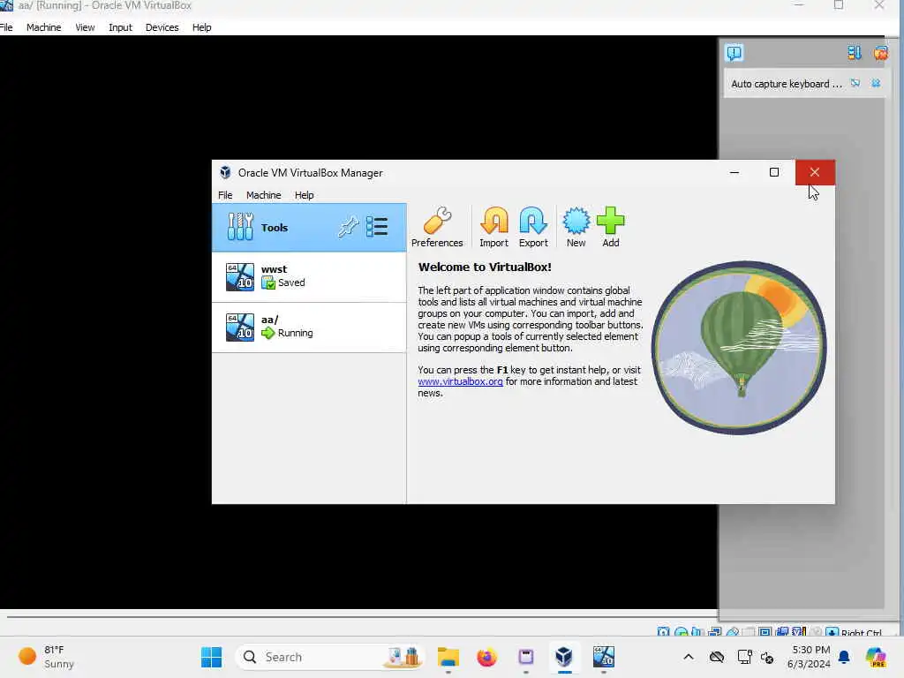This screenshot has height=678, width=904.
Task: Open Help menu in aa/ VM window
Action: (202, 27)
